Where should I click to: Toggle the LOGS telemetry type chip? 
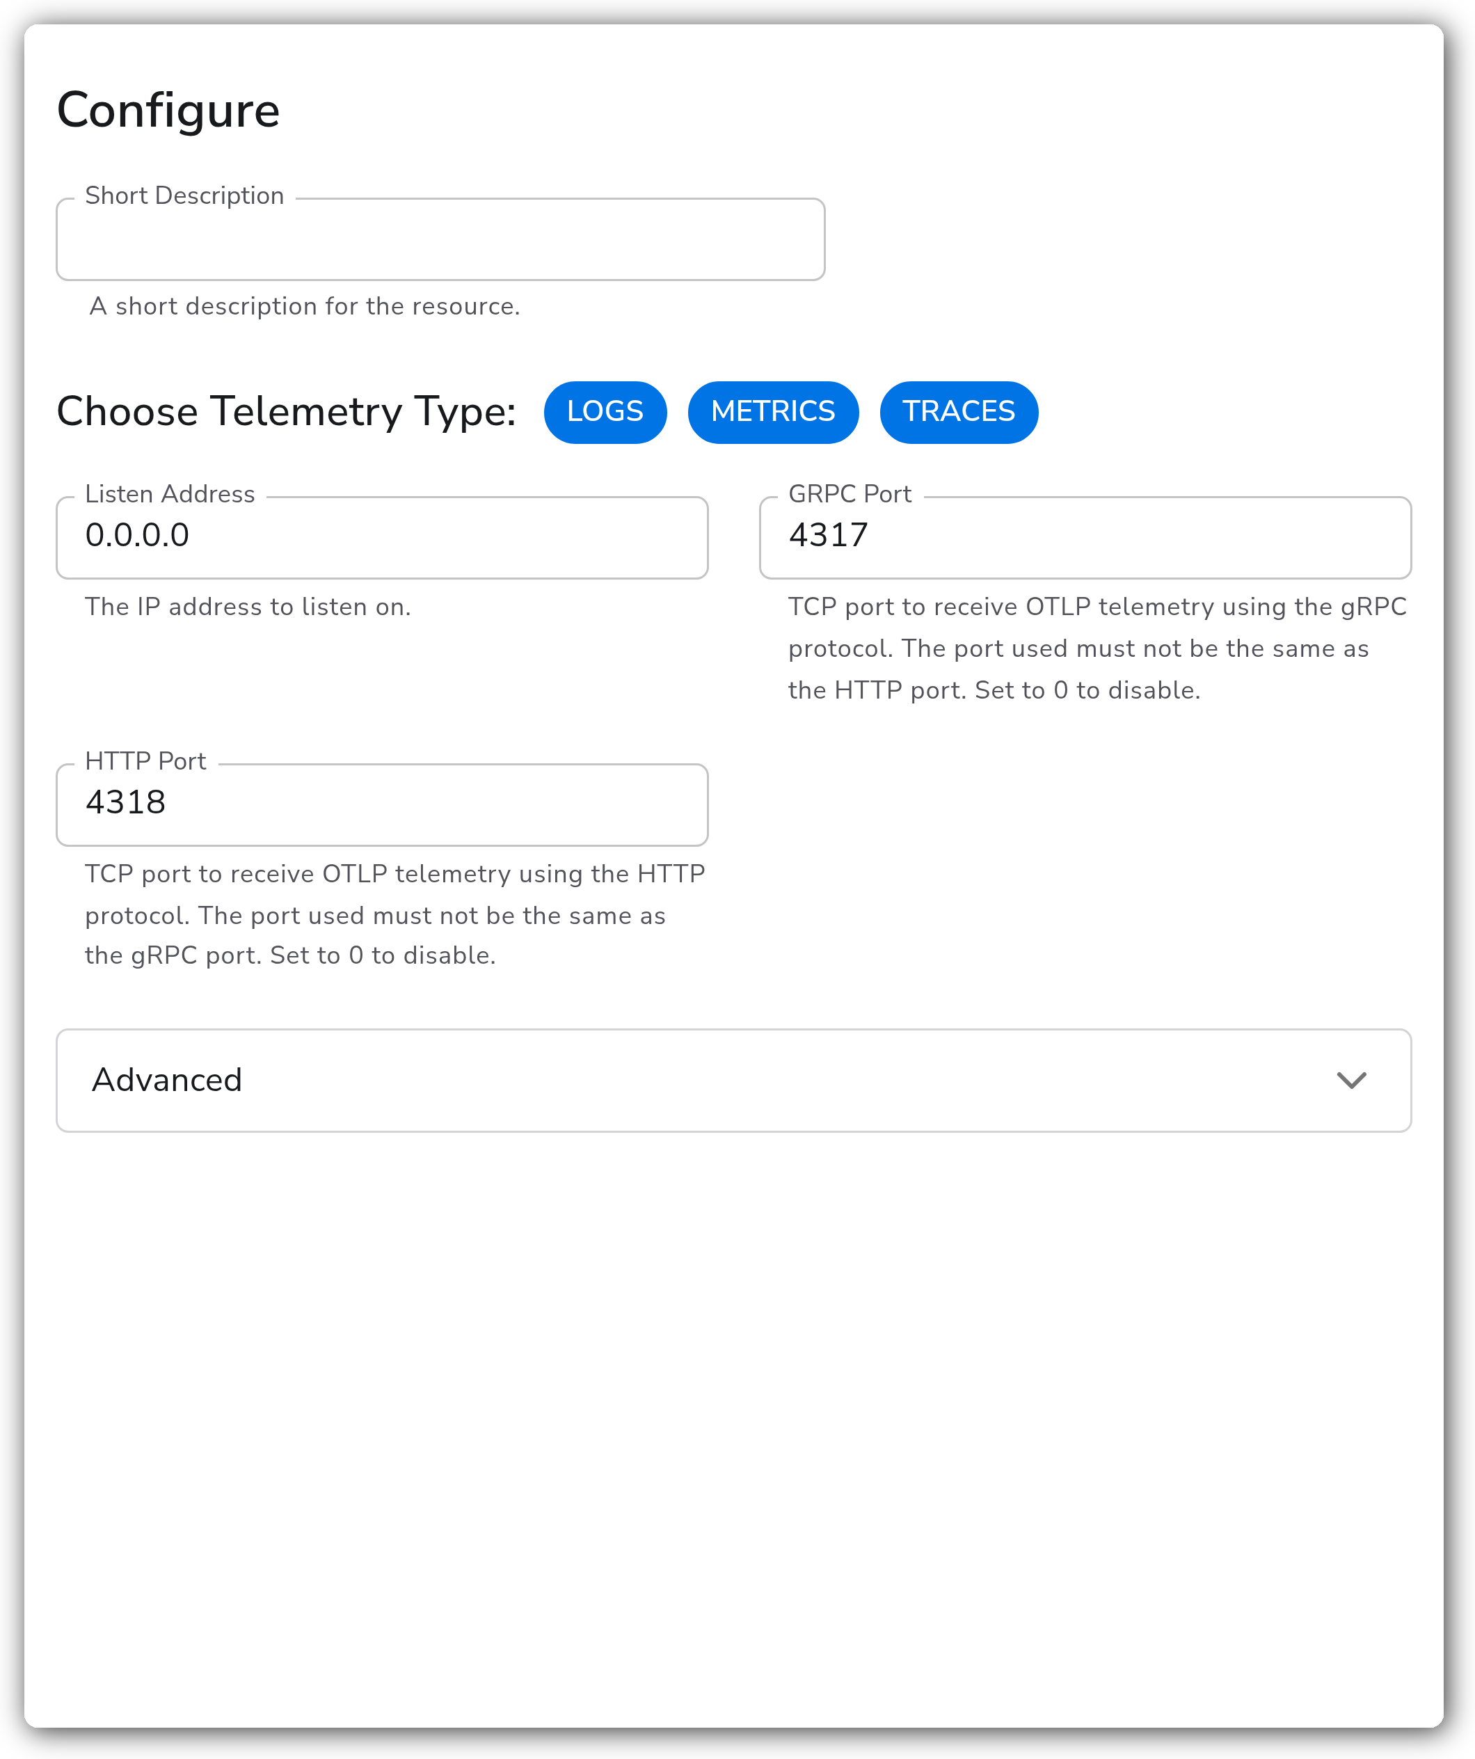click(605, 412)
